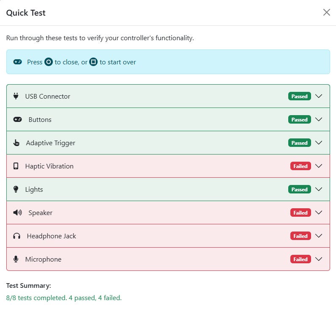
Task: Click the Headphone Jack headphones icon
Action: click(17, 236)
